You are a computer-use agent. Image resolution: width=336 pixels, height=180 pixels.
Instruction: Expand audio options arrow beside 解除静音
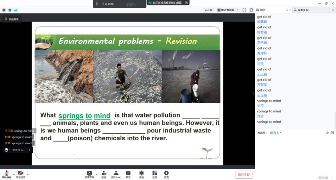click(x=13, y=174)
